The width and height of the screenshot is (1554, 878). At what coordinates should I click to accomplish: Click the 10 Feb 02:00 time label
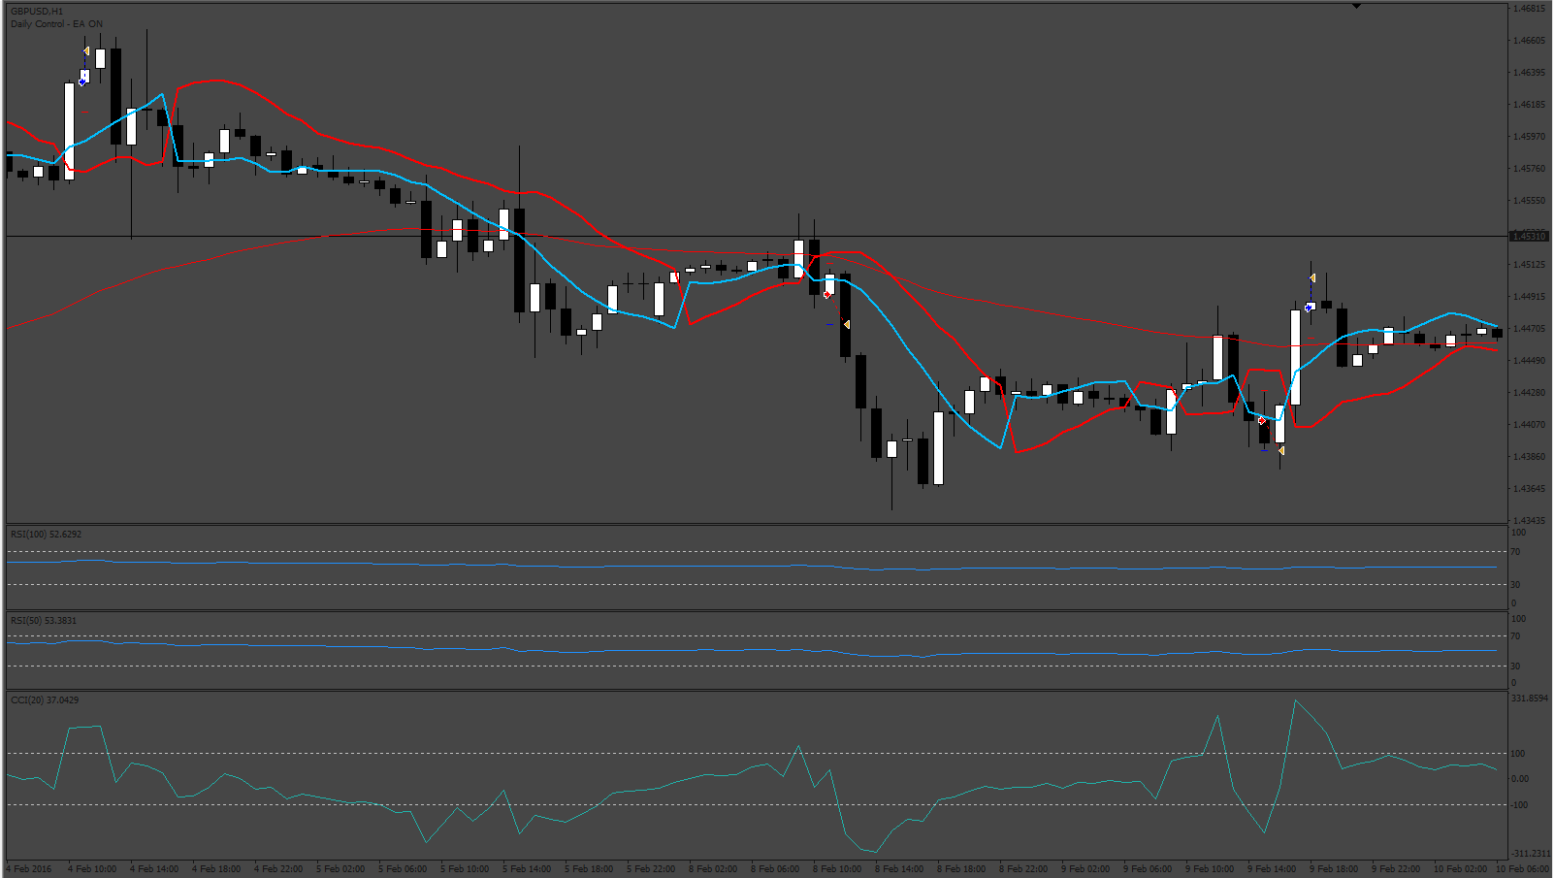(1460, 869)
